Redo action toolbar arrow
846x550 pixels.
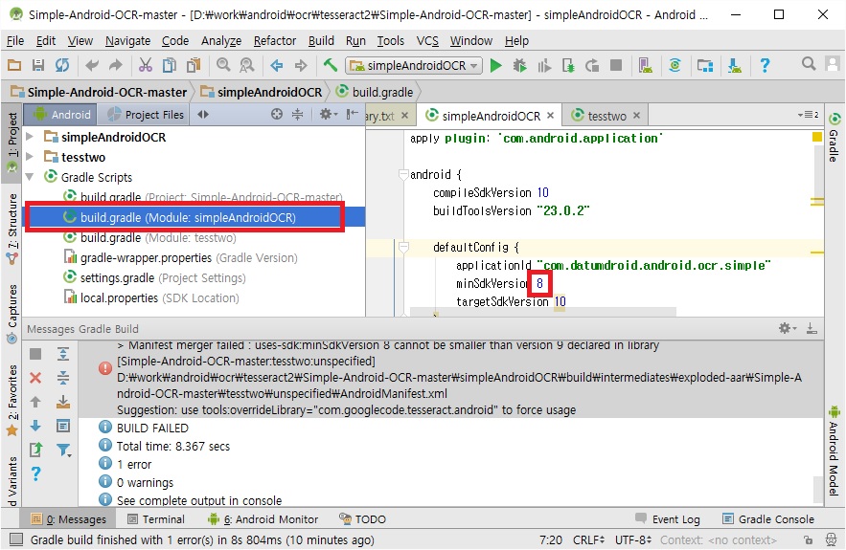click(116, 66)
